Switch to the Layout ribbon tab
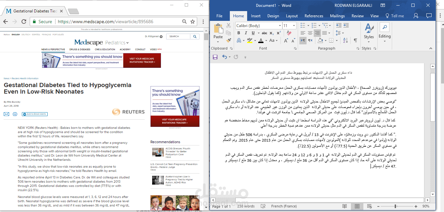The image size is (444, 212). [292, 16]
